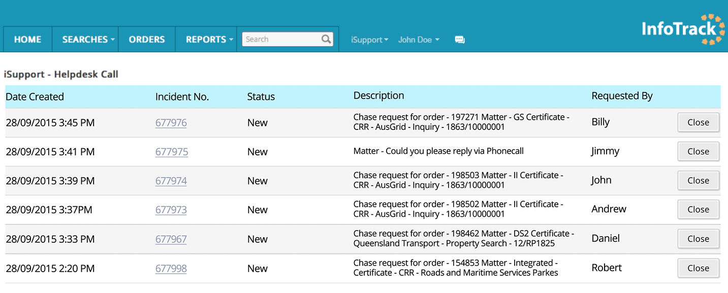Close the incident requested by Billy

click(x=699, y=122)
